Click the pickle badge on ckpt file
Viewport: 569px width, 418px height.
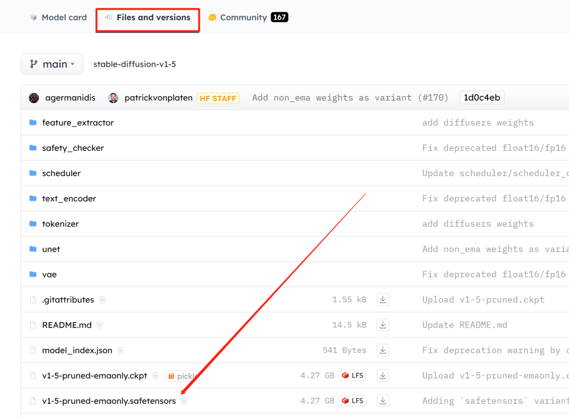tap(183, 376)
